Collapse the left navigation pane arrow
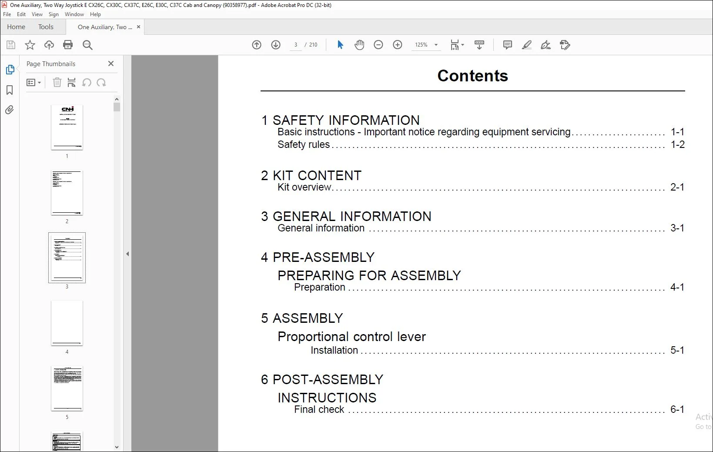Viewport: 713px width, 452px height. pos(127,254)
